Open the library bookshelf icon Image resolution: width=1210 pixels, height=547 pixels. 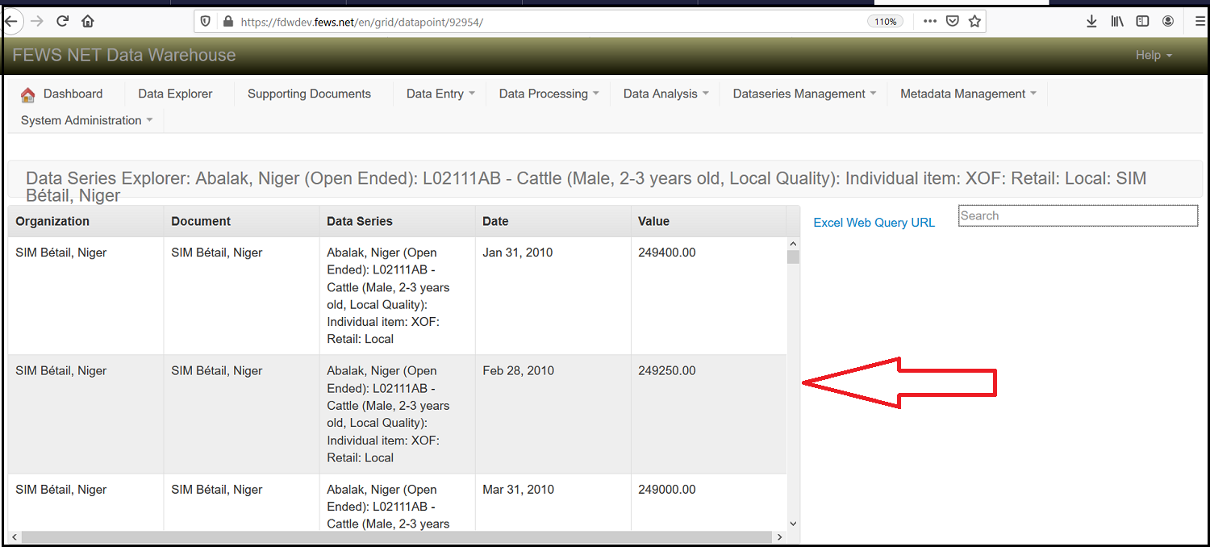coord(1117,22)
